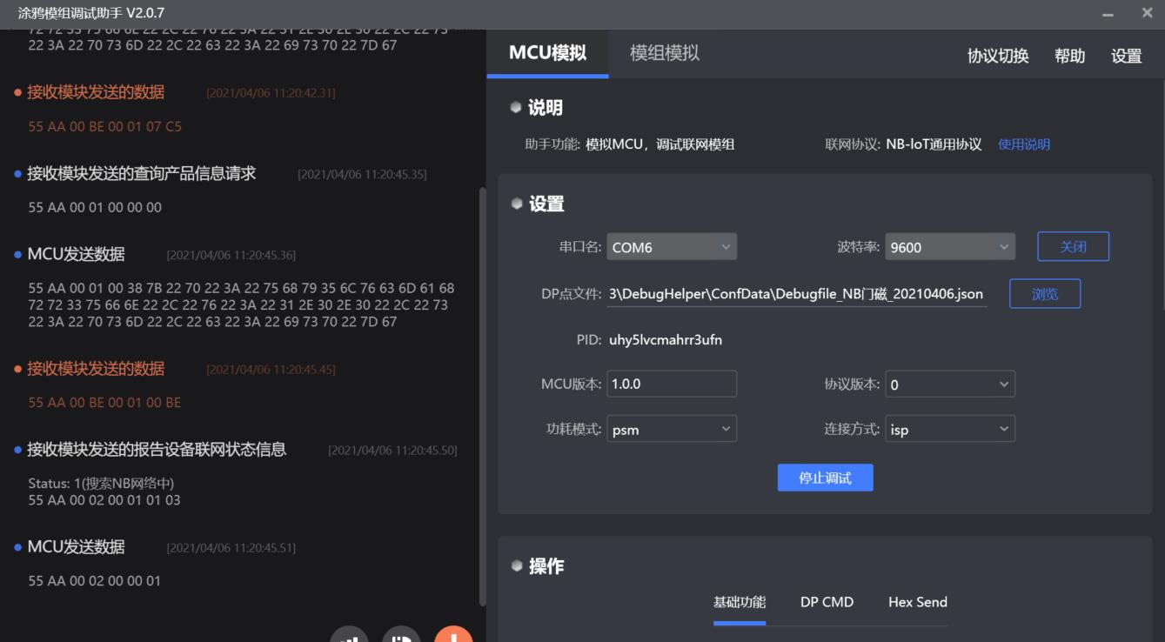Click the 关闭 serial port button
1165x642 pixels.
1073,246
